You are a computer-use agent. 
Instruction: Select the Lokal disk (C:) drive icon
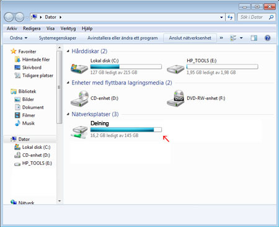click(79, 68)
